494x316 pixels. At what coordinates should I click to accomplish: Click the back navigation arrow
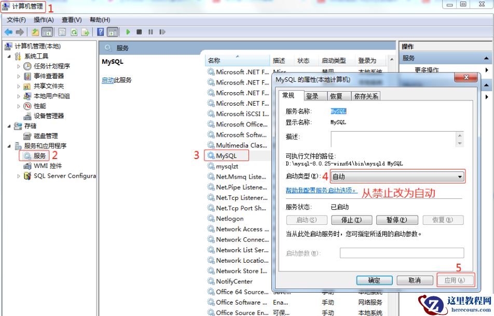point(9,32)
